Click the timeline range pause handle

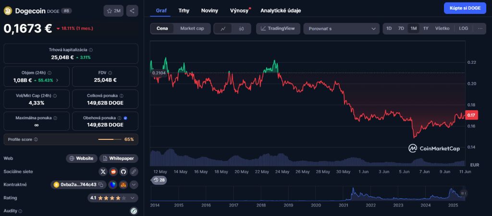[463, 193]
